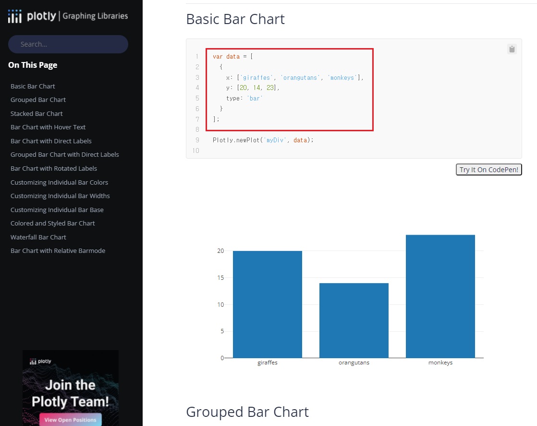The width and height of the screenshot is (537, 426).
Task: Click the code line "type: 'bar'"
Action: [244, 99]
